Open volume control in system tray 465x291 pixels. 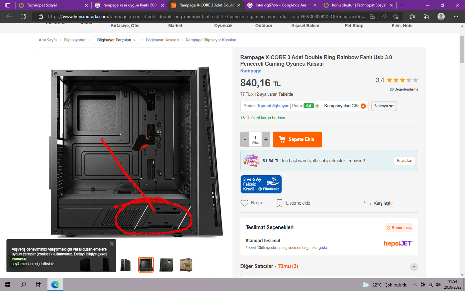click(x=438, y=285)
